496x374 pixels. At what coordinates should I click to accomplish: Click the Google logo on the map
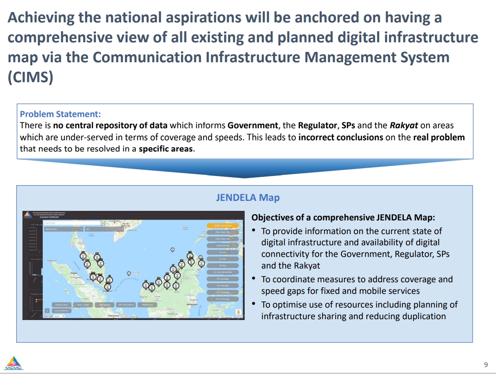[x=48, y=316]
